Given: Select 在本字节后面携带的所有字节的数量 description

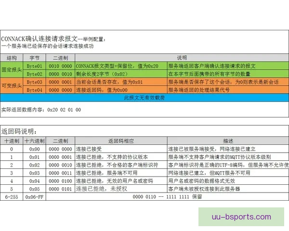Looking at the screenshot, I should tap(228, 74).
